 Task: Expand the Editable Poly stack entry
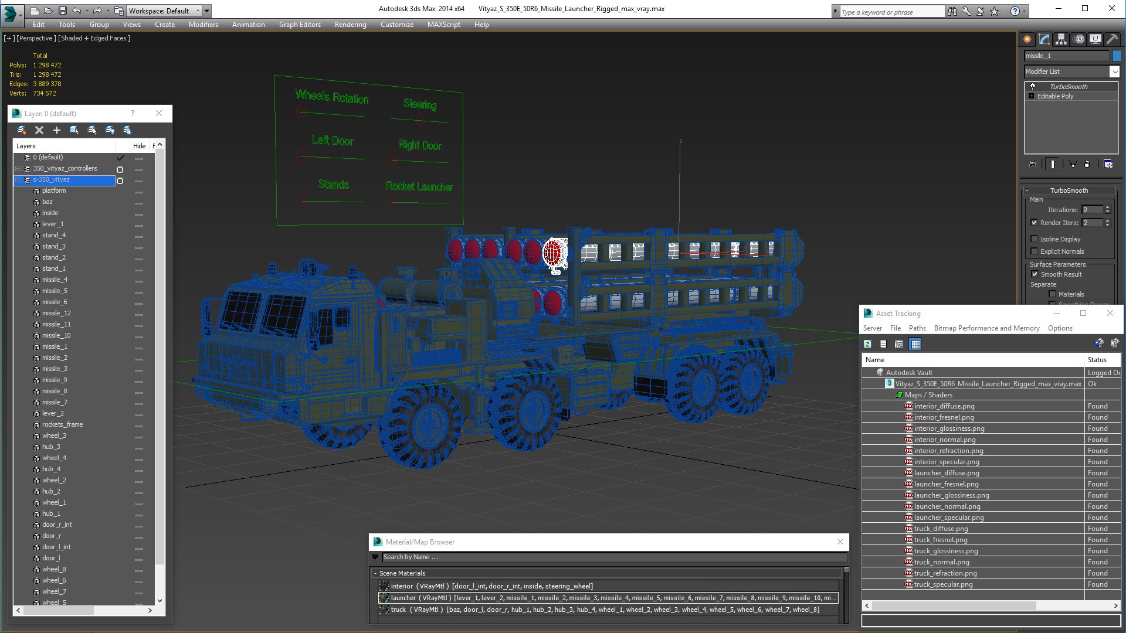(x=1031, y=96)
